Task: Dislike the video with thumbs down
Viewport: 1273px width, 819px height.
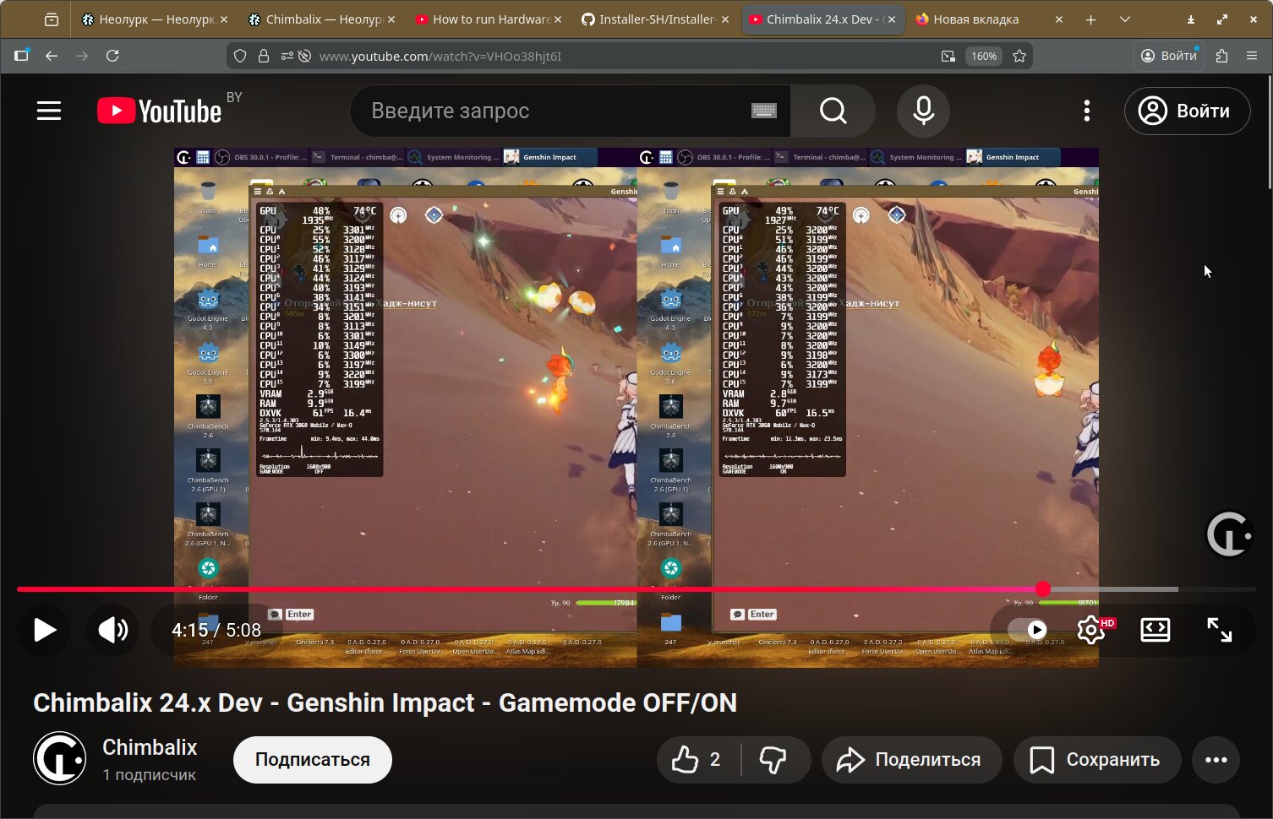Action: click(774, 760)
